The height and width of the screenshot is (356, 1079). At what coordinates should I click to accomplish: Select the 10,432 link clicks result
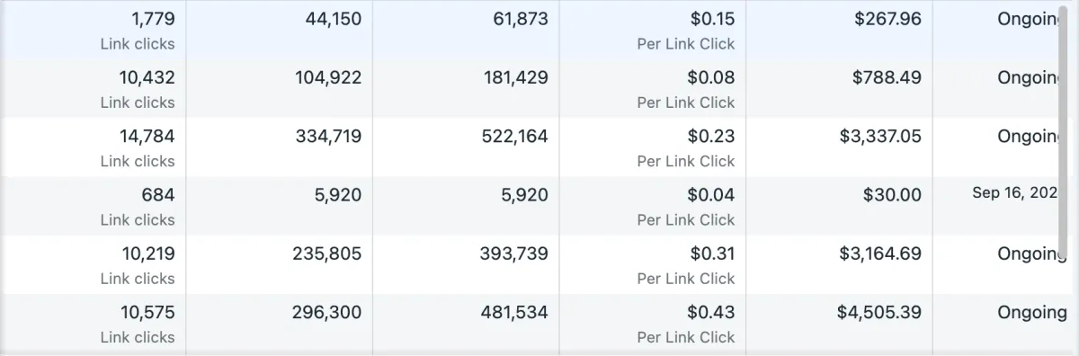93,88
